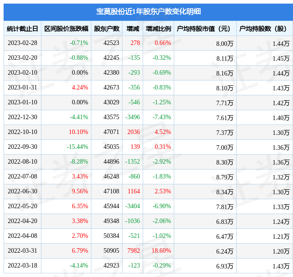Click price change value 9.56%
Viewport: 293px width, 277px height.
coord(80,191)
